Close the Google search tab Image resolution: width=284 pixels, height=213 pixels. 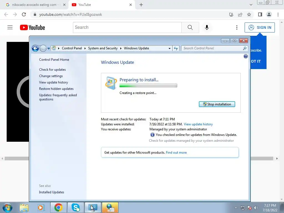point(64,5)
